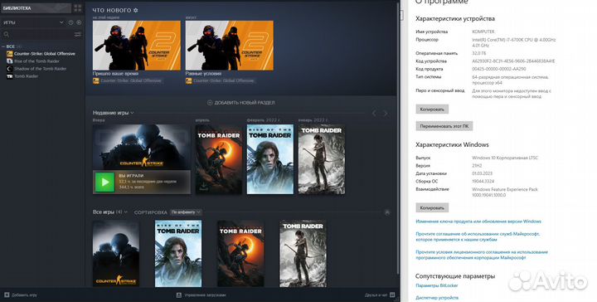Open Tomb Raider cover in recent games
The width and height of the screenshot is (597, 302).
coord(322,159)
